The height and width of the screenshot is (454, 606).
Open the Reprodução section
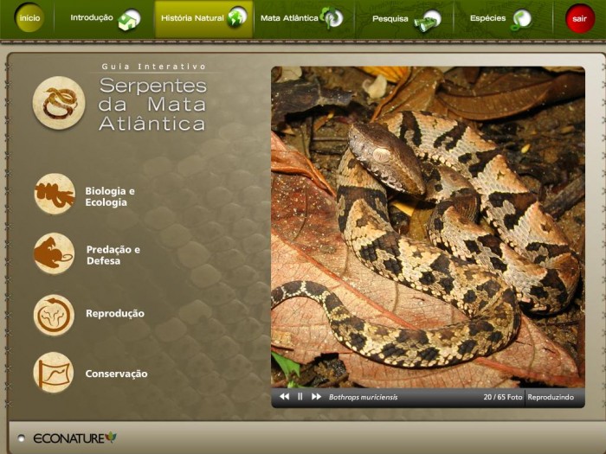(115, 313)
